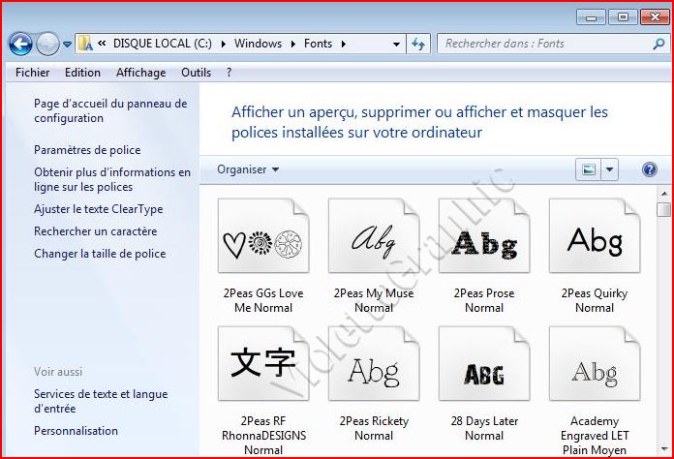Image resolution: width=674 pixels, height=459 pixels.
Task: Change view using the view mode button
Action: (588, 169)
